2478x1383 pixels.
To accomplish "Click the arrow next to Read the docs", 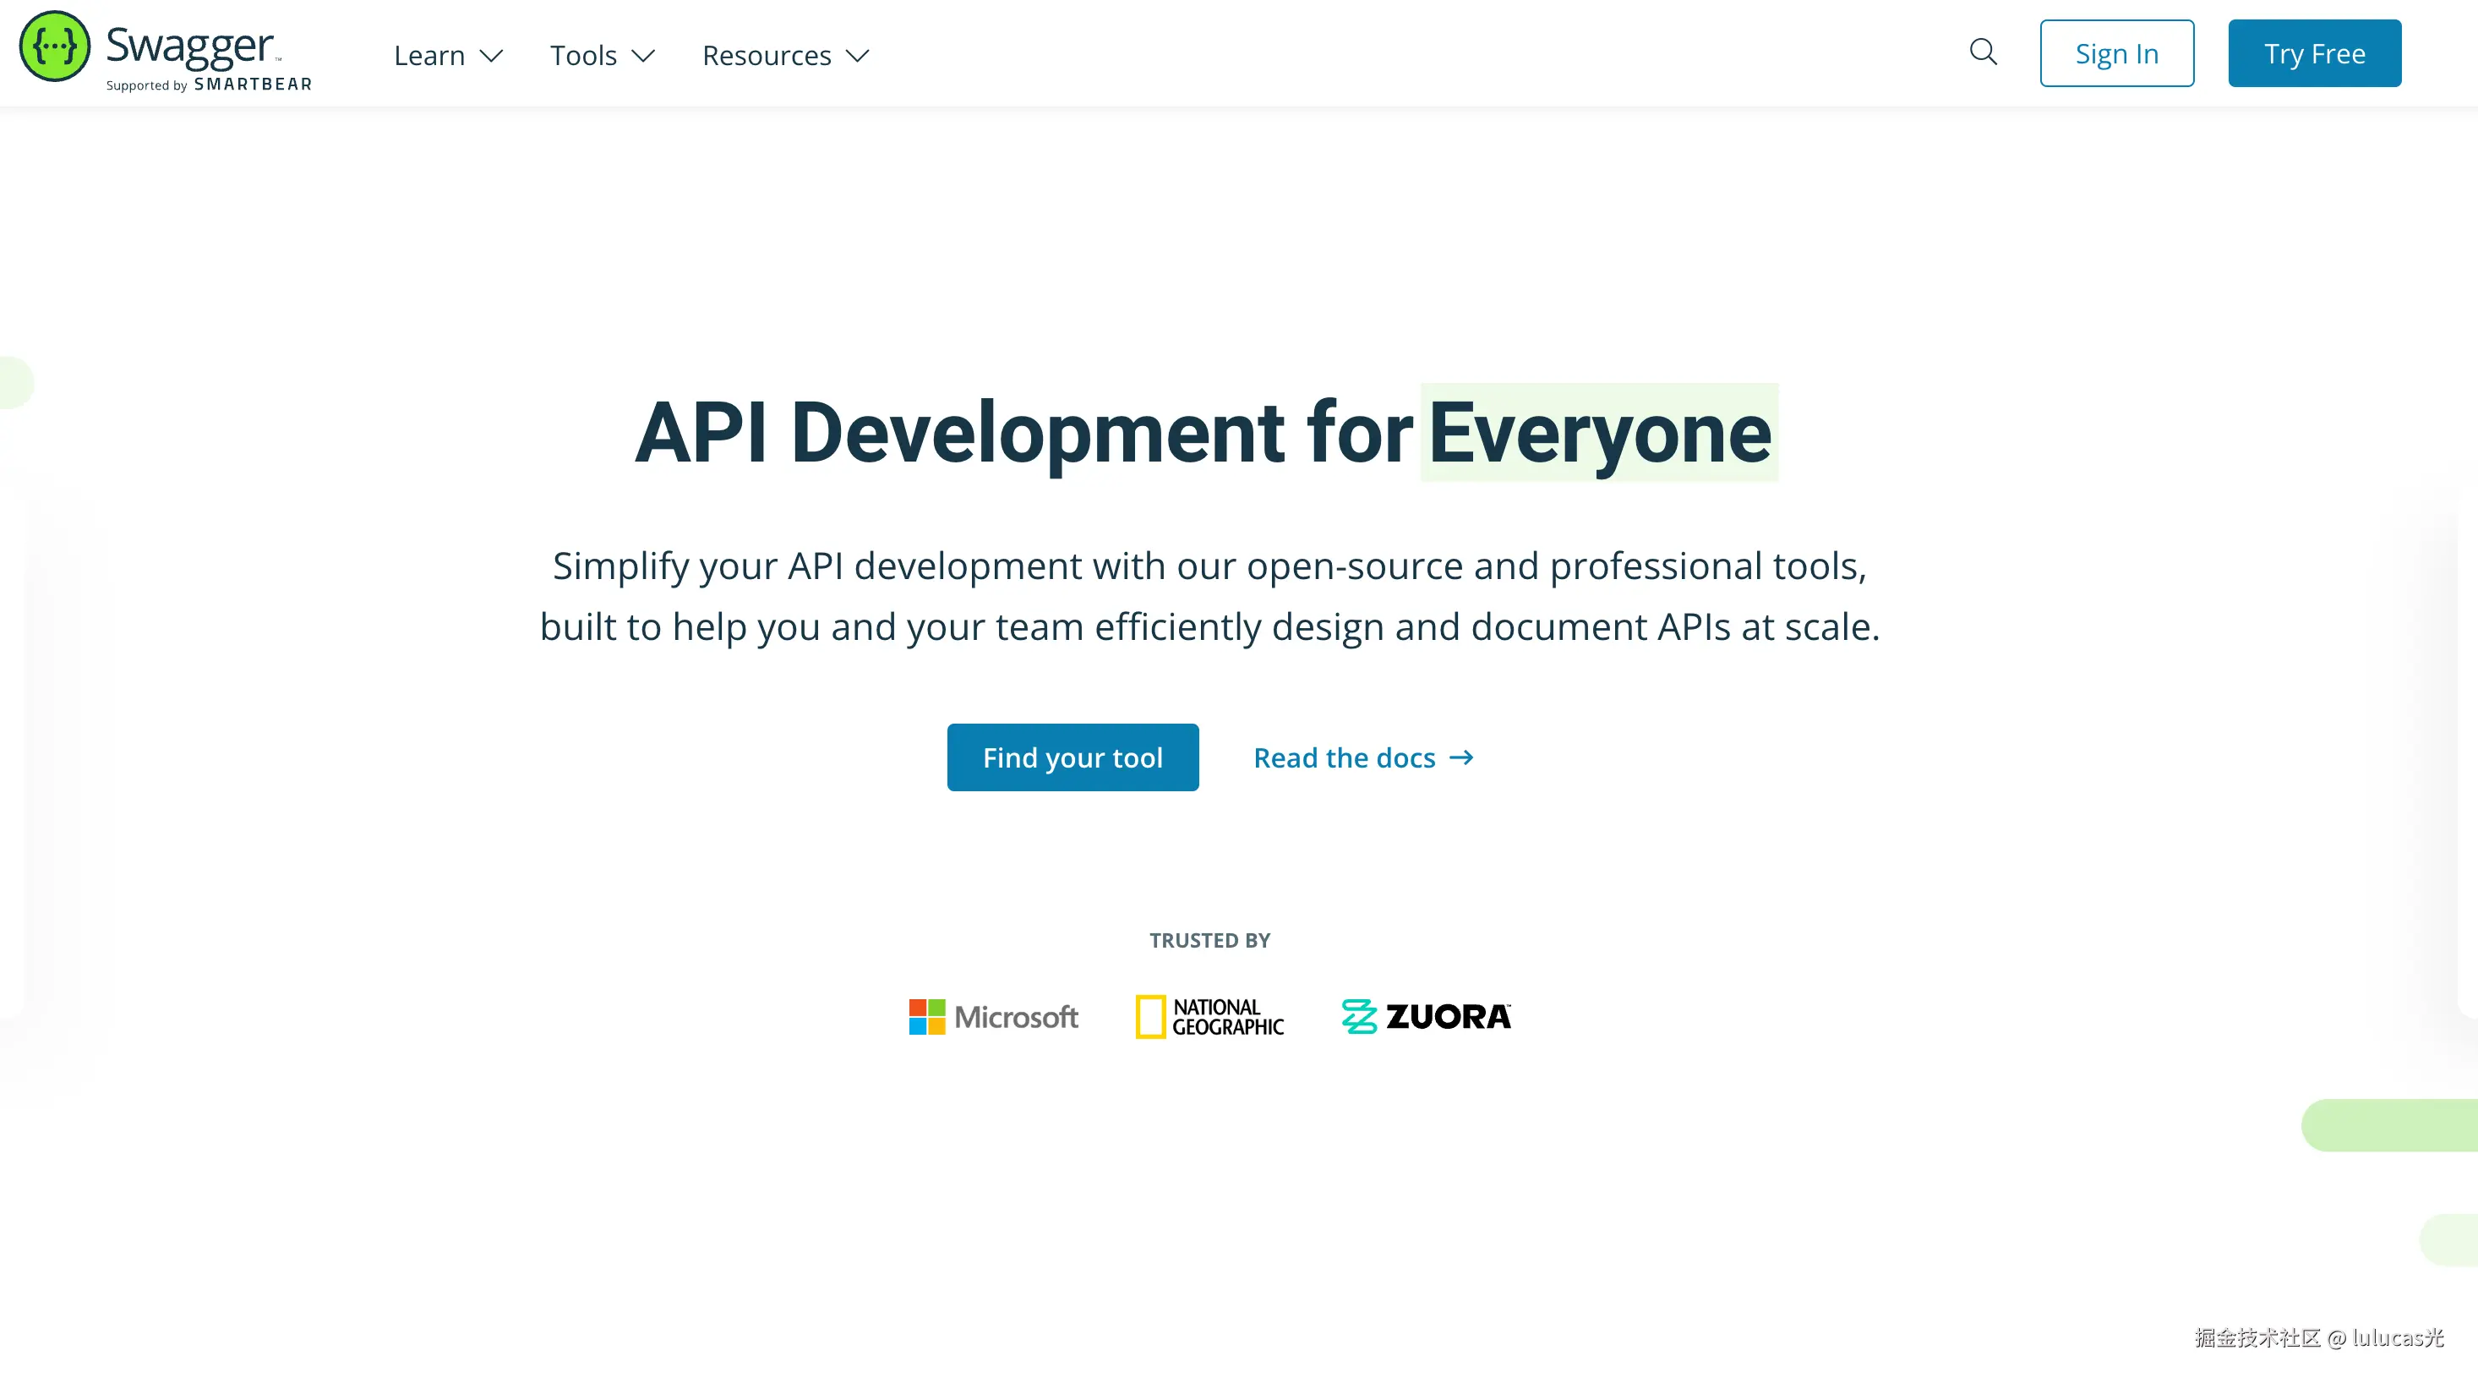I will coord(1461,757).
